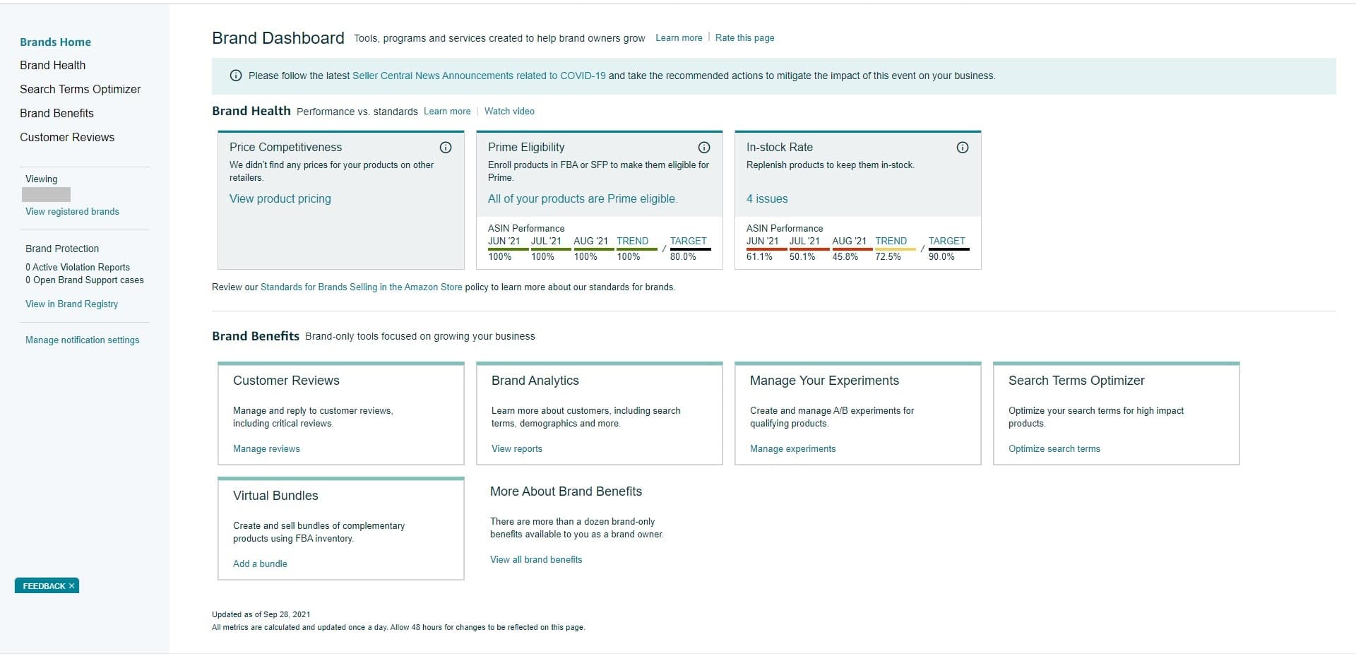Click the FEEDBACK button label
This screenshot has width=1356, height=656.
point(44,586)
